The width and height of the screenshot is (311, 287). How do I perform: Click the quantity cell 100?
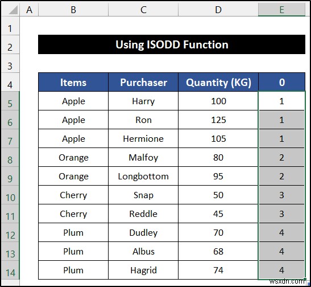click(x=218, y=101)
